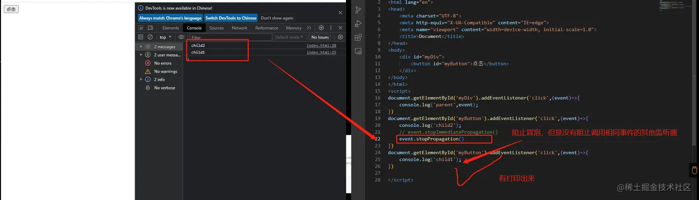The width and height of the screenshot is (699, 200).
Task: Open DevTools settings gear in tab bar
Action: pyautogui.click(x=321, y=28)
